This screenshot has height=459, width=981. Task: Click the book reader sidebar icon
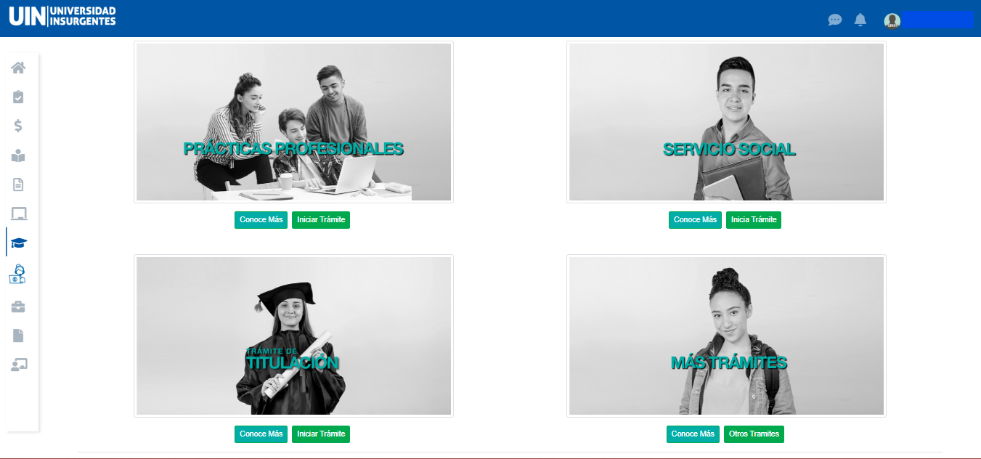pyautogui.click(x=18, y=155)
